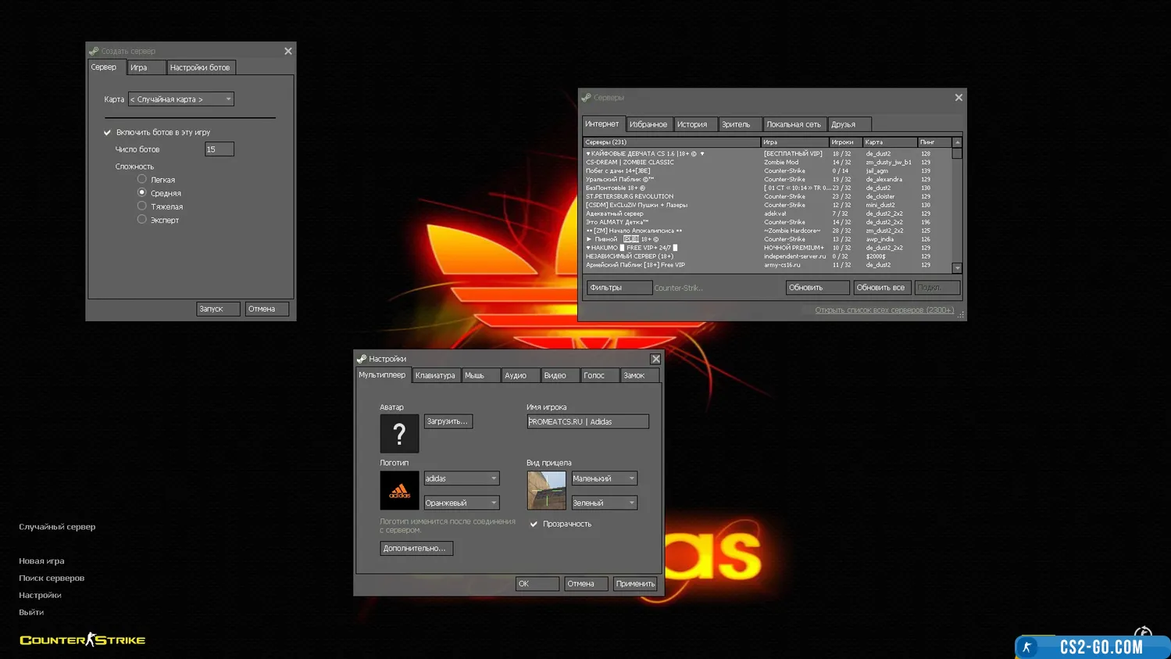Screen dimensions: 1171x659
Task: Open the 'Открыть список всех серверов' link
Action: [884, 310]
